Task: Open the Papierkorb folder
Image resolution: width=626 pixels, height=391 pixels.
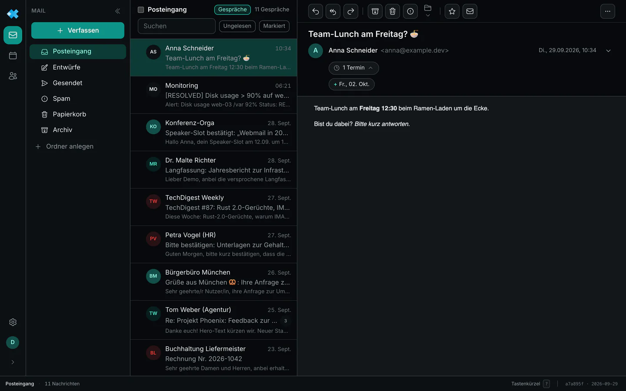Action: tap(78, 114)
